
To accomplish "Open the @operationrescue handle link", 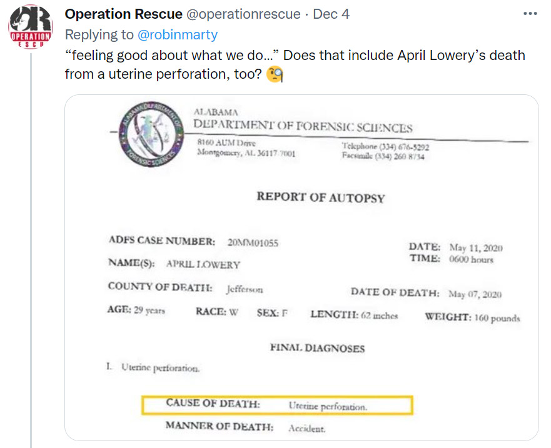I will tap(243, 14).
